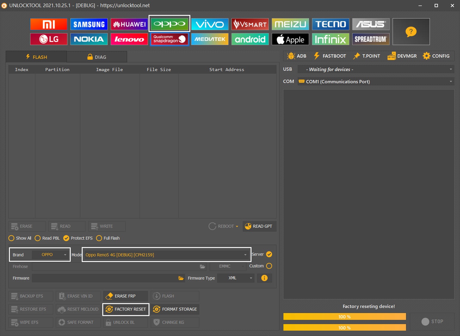Screen dimensions: 460x336
Task: Select the MediaTek logo
Action: (210, 39)
